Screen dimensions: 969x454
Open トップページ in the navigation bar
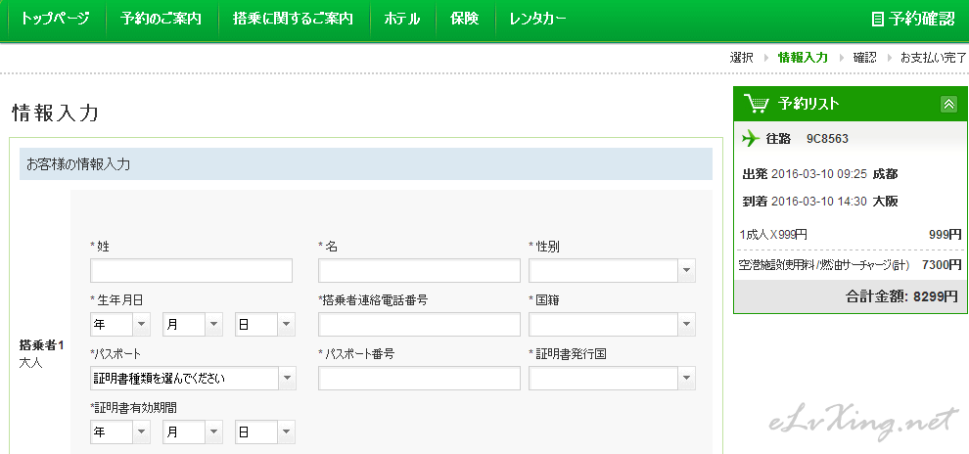(x=55, y=19)
